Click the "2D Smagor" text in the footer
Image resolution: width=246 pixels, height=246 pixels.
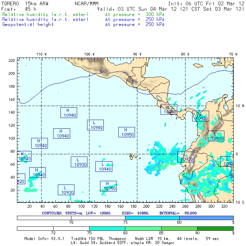[x=165, y=243]
